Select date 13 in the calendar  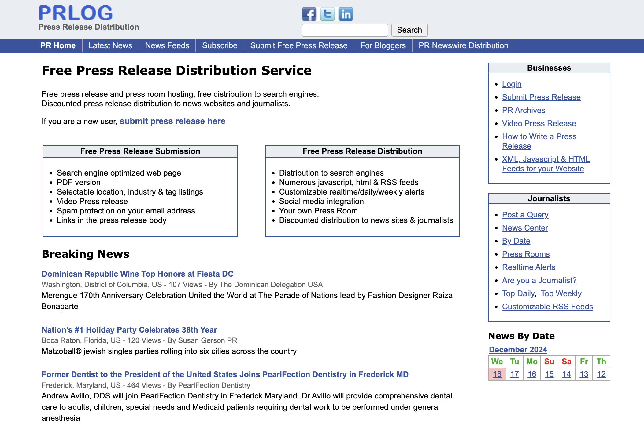coord(584,374)
